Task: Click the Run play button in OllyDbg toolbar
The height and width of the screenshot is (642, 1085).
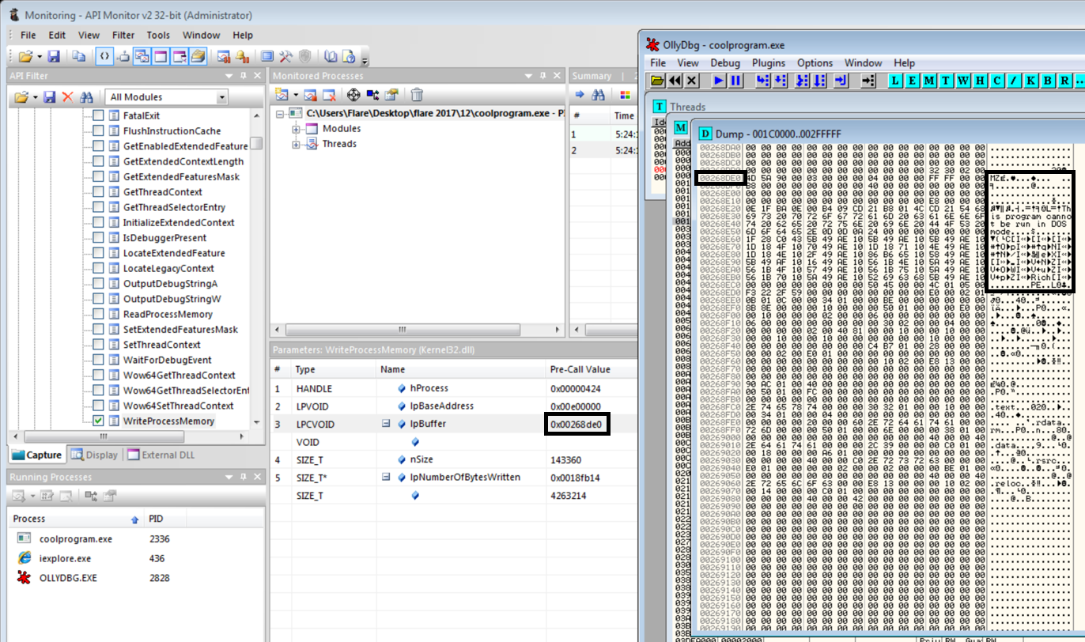Action: point(718,81)
